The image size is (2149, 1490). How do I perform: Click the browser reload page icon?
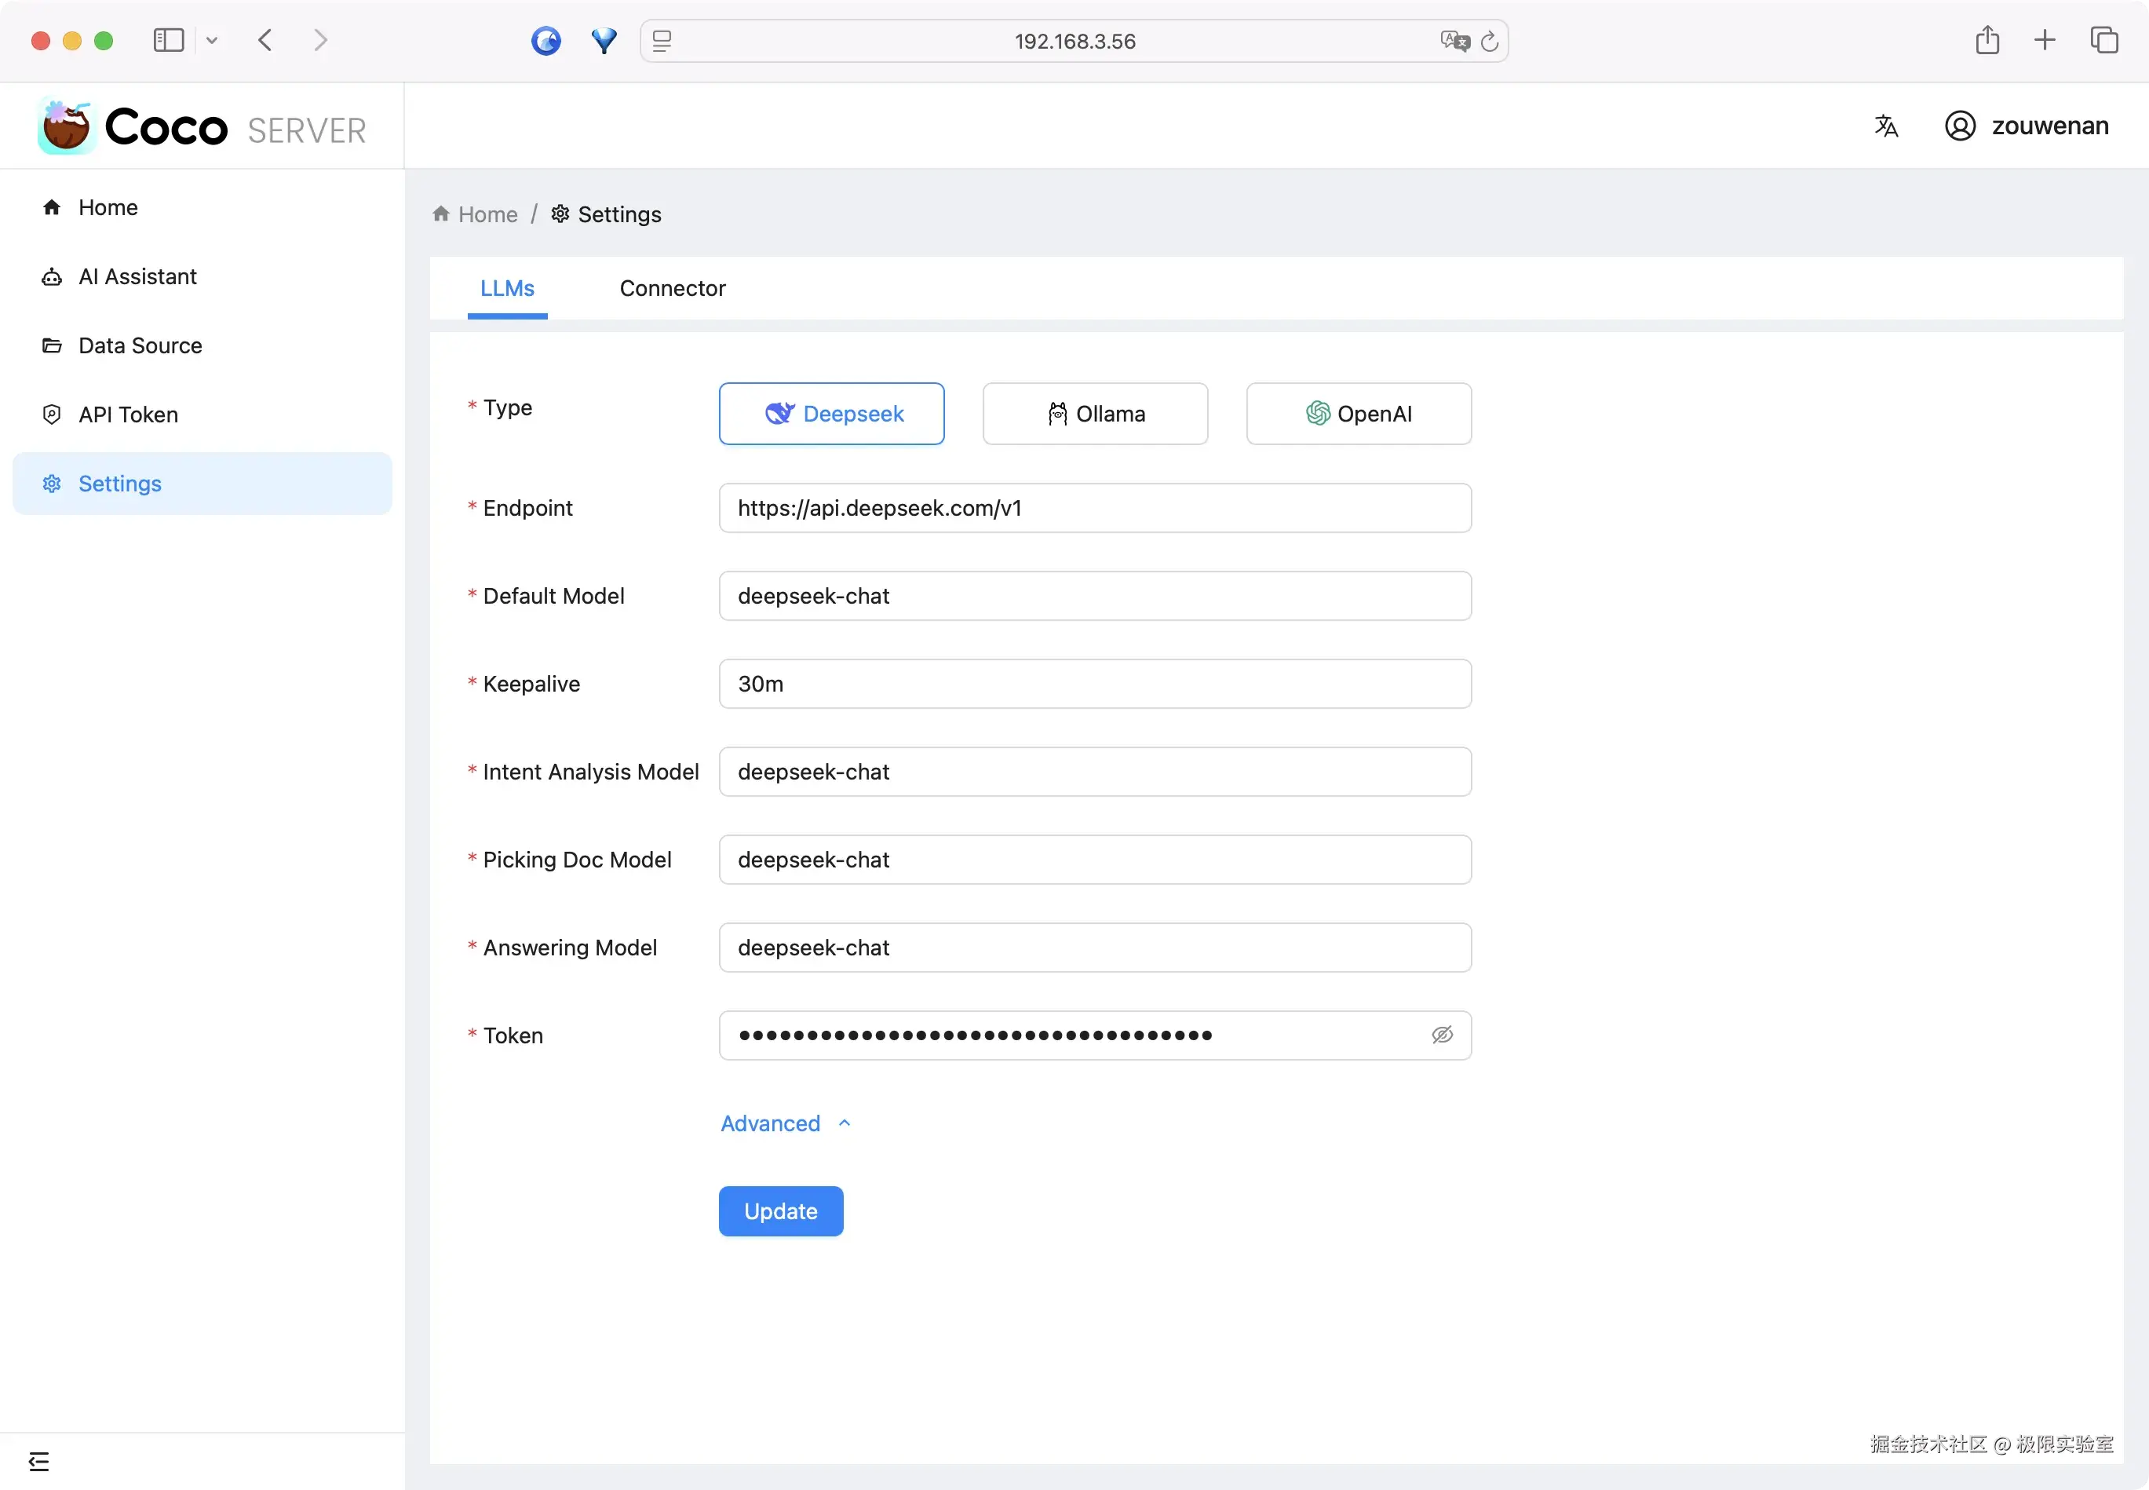pyautogui.click(x=1489, y=41)
